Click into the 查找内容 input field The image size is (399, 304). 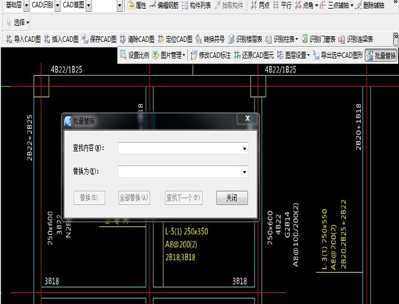180,148
